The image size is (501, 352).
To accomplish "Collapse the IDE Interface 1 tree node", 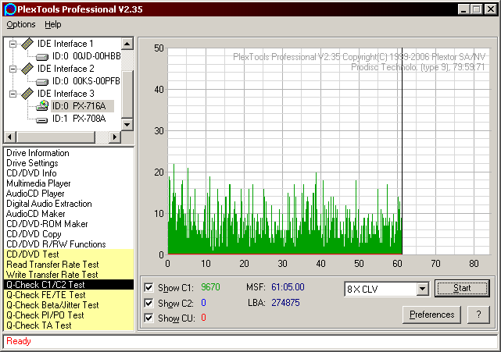I will pos(13,44).
